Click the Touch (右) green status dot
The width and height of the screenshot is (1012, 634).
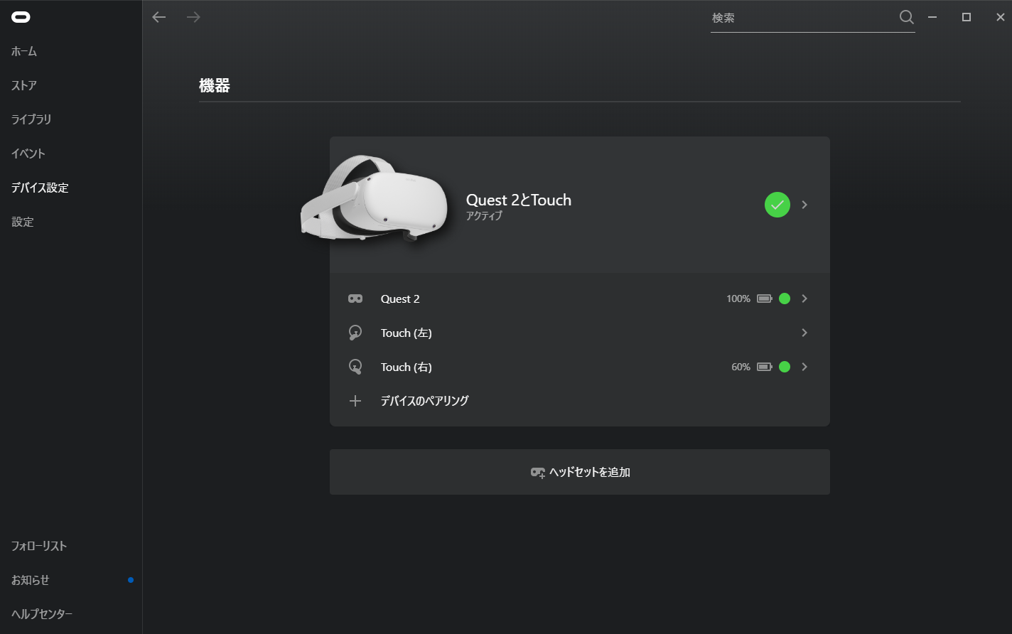tap(785, 367)
